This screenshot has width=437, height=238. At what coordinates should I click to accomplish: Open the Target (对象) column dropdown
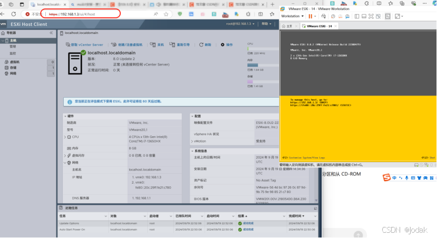click(x=144, y=216)
